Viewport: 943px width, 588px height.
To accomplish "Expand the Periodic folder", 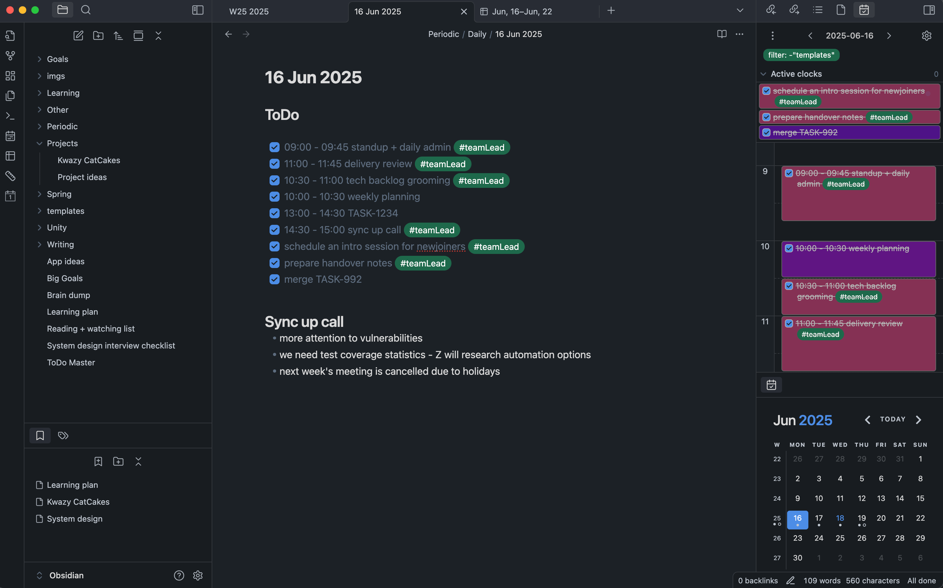I will [x=39, y=126].
